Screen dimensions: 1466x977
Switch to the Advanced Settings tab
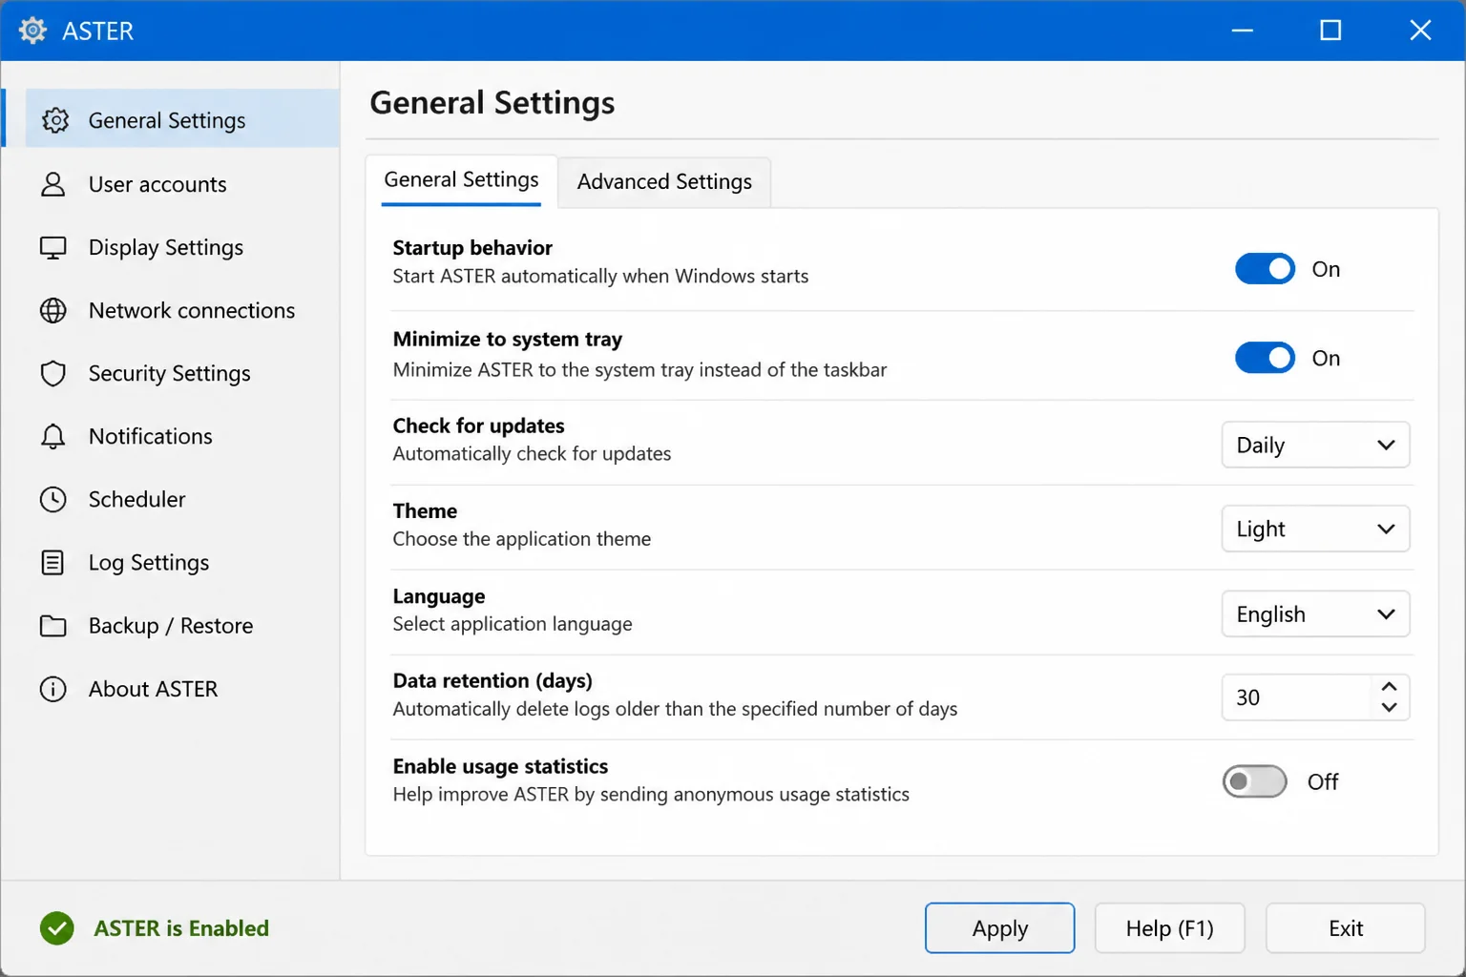pyautogui.click(x=664, y=181)
